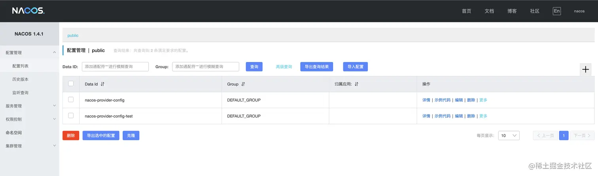Click 编辑 for nacos-provider-config
598x176 pixels.
click(x=459, y=100)
